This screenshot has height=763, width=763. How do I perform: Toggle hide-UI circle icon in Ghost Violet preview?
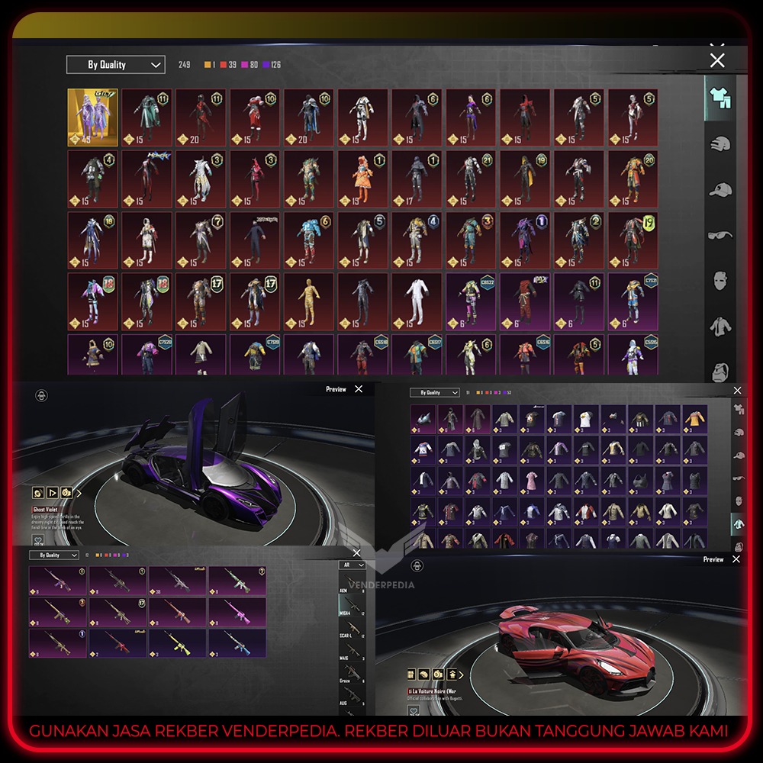point(41,395)
